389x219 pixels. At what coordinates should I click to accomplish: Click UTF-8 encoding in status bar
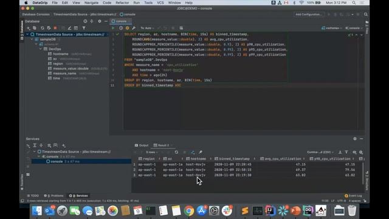[x=342, y=201]
